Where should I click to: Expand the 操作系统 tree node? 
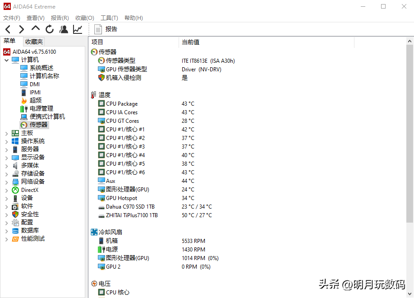tap(7, 142)
